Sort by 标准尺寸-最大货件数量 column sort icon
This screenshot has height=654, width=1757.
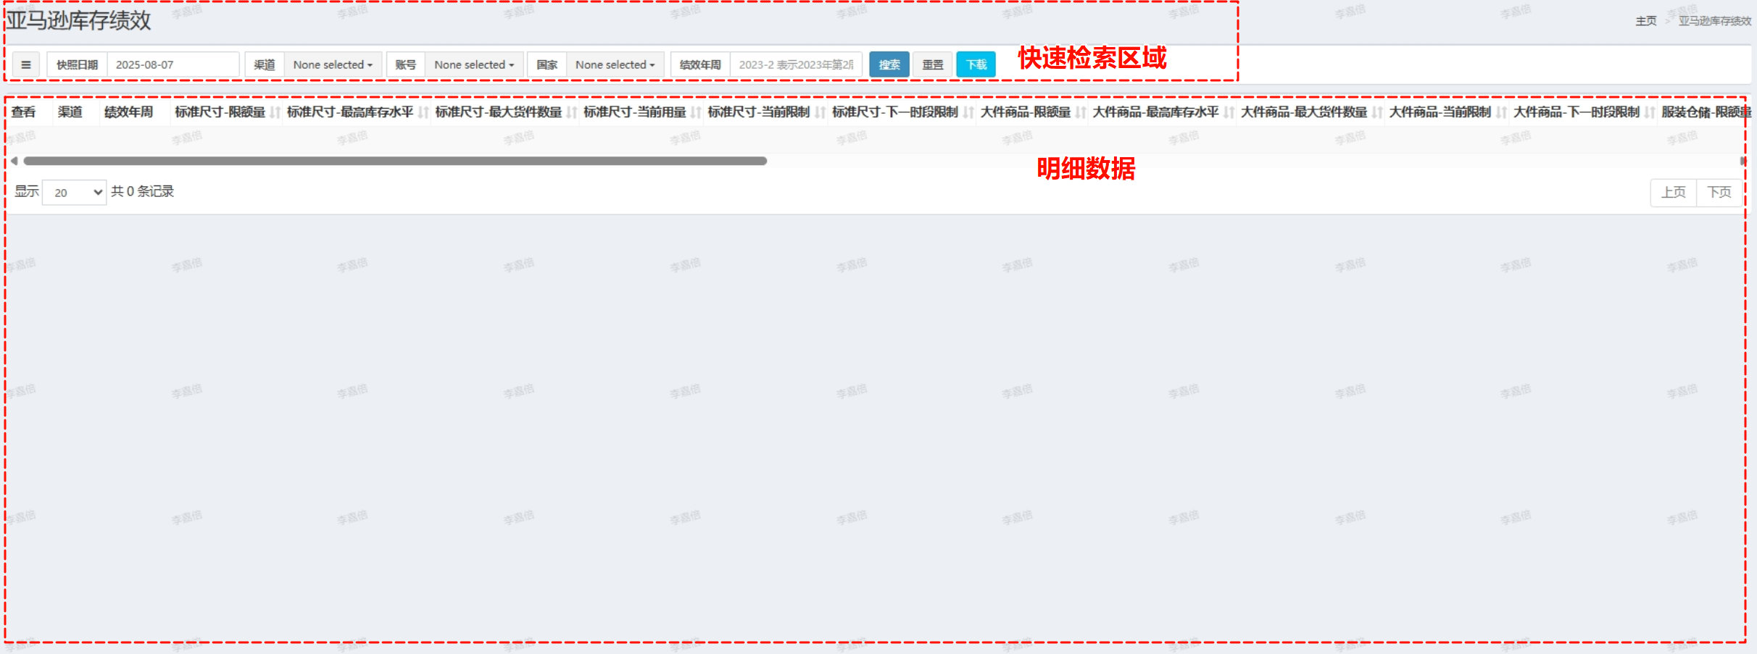point(572,112)
